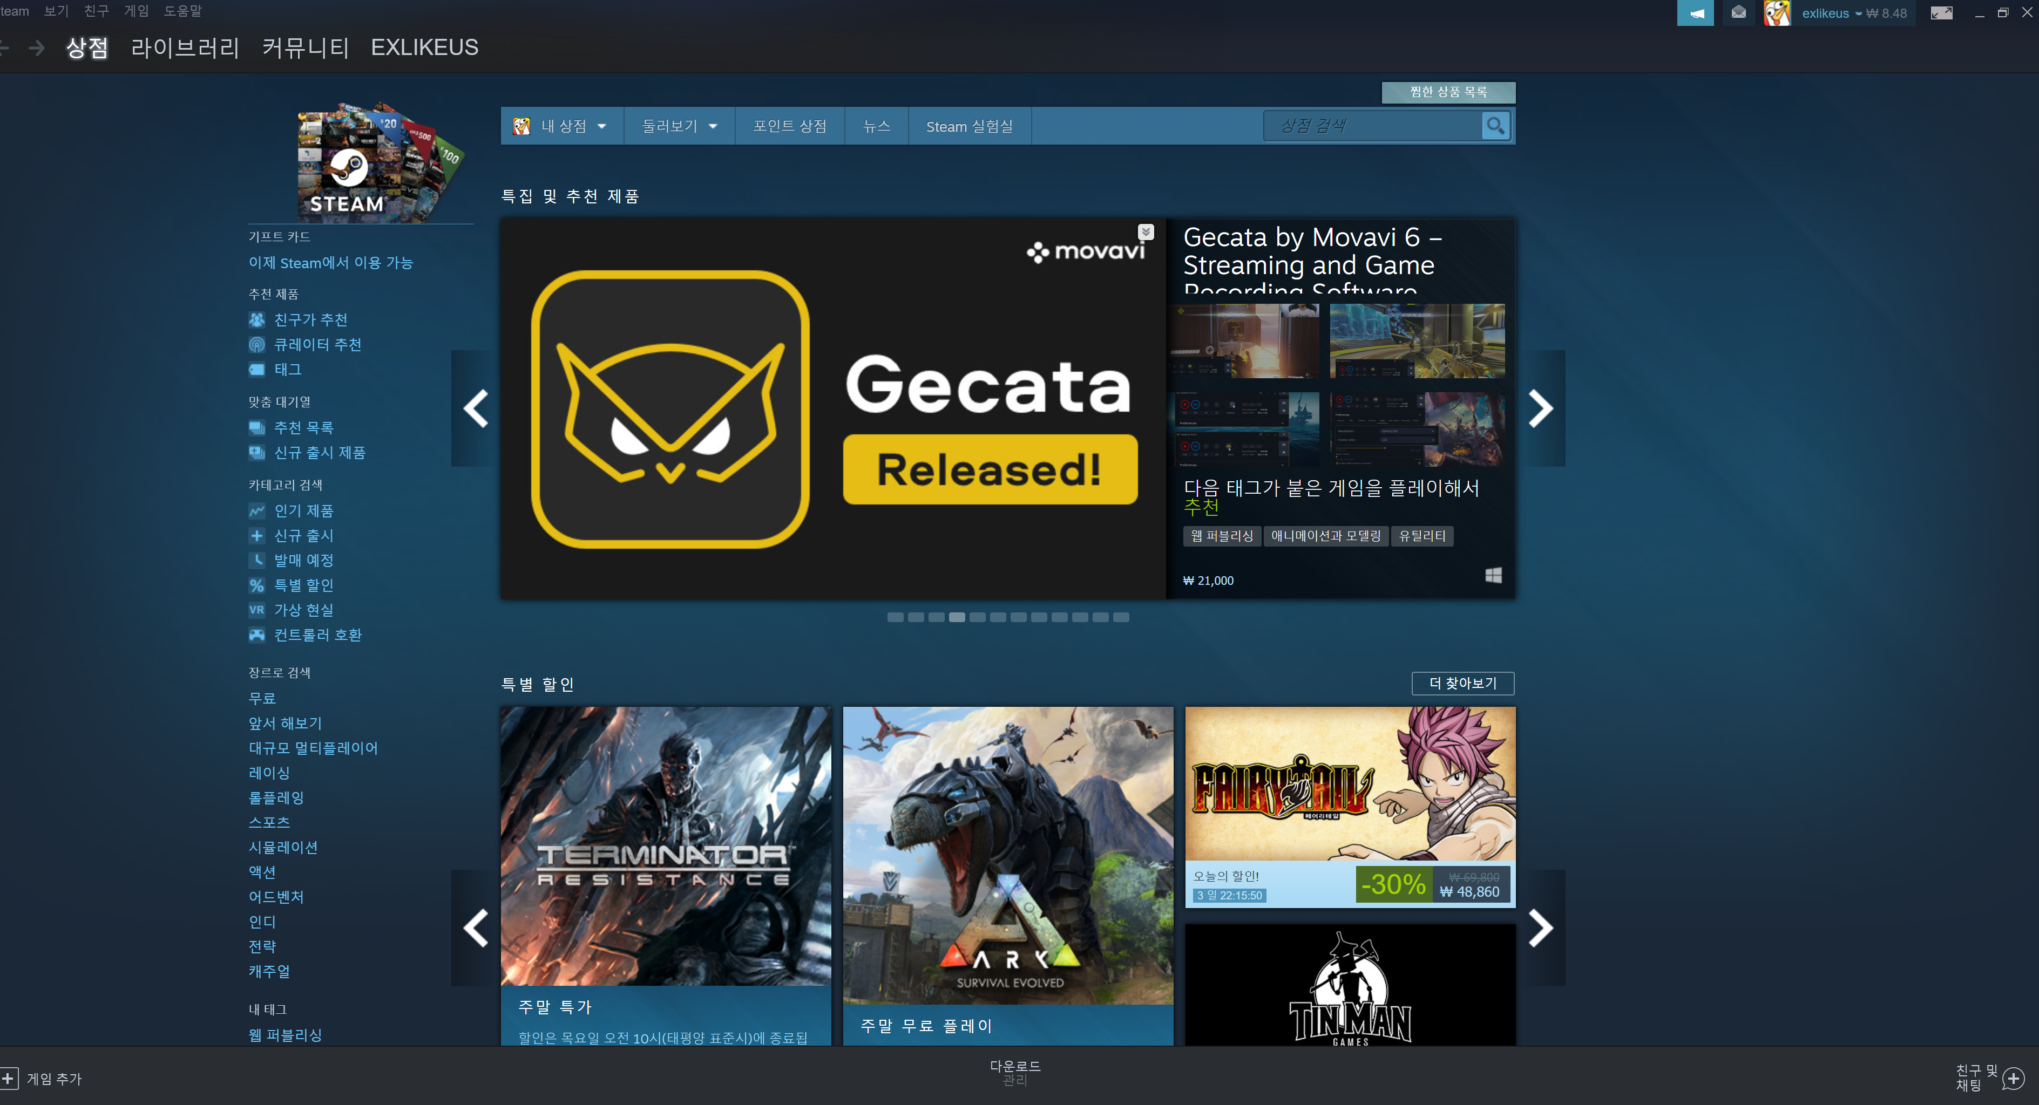Click the 게임 추가 plus icon

(8, 1078)
